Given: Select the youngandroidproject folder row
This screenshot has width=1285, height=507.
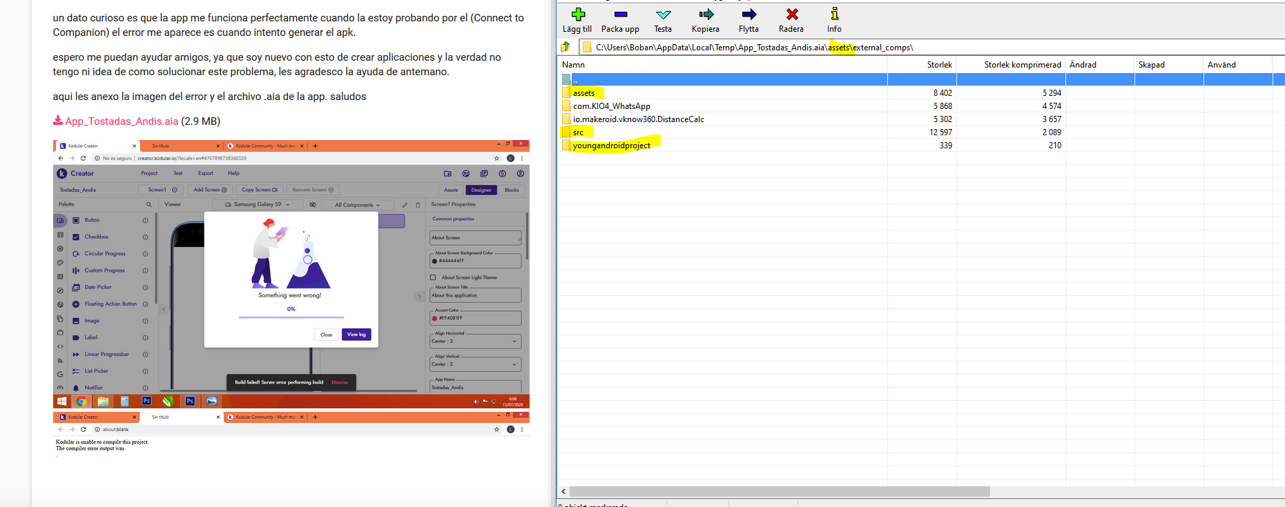Looking at the screenshot, I should pos(921,146).
